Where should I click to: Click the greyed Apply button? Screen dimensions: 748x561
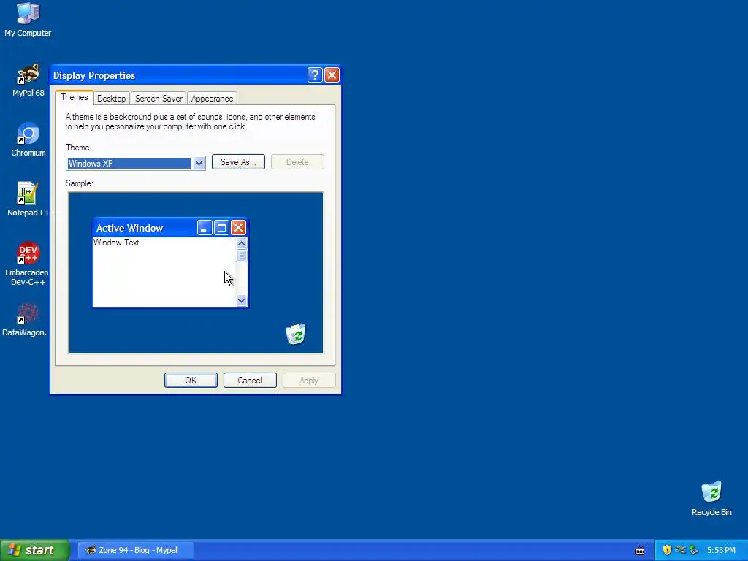309,380
